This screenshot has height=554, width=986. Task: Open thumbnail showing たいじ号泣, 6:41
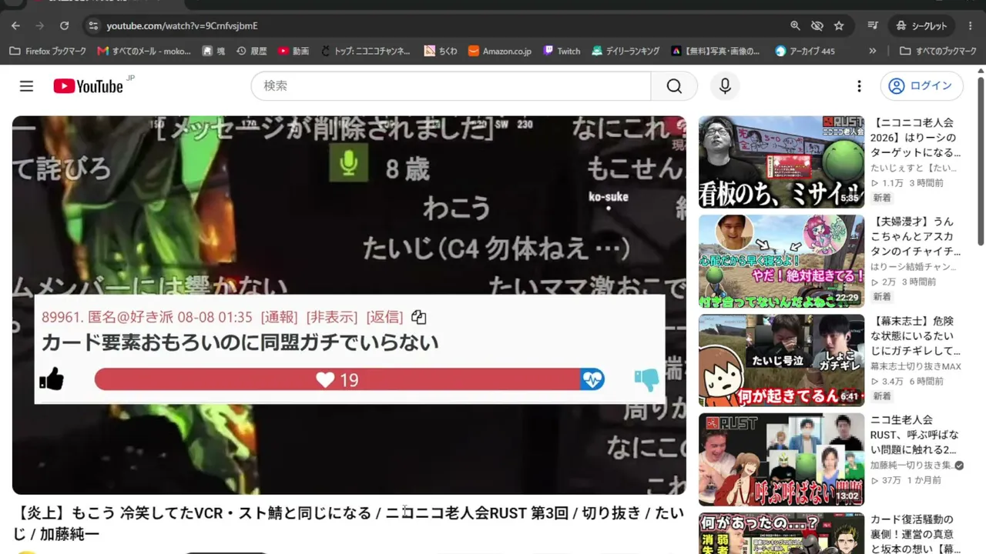(x=781, y=360)
